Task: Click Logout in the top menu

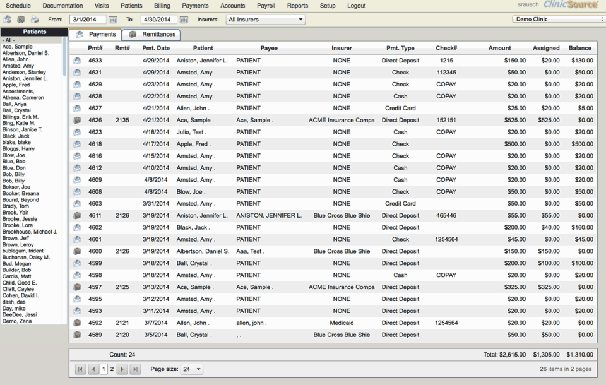Action: [x=356, y=6]
